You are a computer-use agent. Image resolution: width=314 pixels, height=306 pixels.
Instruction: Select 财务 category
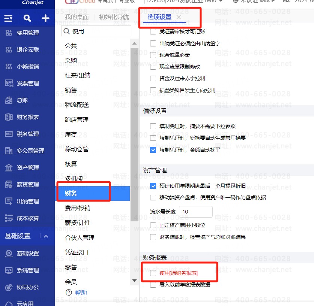[92, 193]
